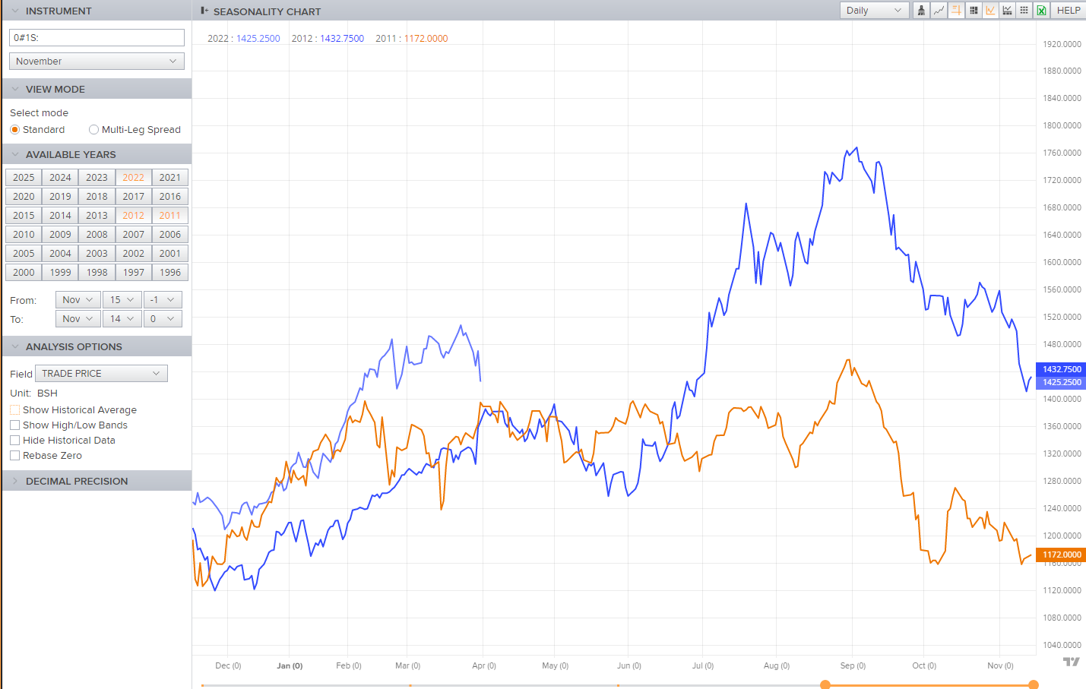
Task: Select the Standard mode radio button
Action: (x=14, y=130)
